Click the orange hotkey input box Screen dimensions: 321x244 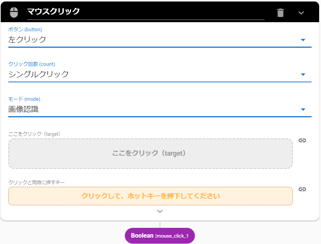tap(150, 196)
